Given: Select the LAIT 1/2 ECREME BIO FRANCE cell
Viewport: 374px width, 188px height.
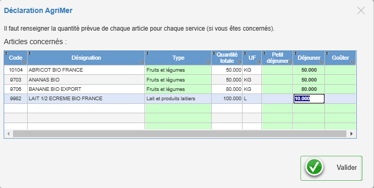Looking at the screenshot, I should click(86, 99).
